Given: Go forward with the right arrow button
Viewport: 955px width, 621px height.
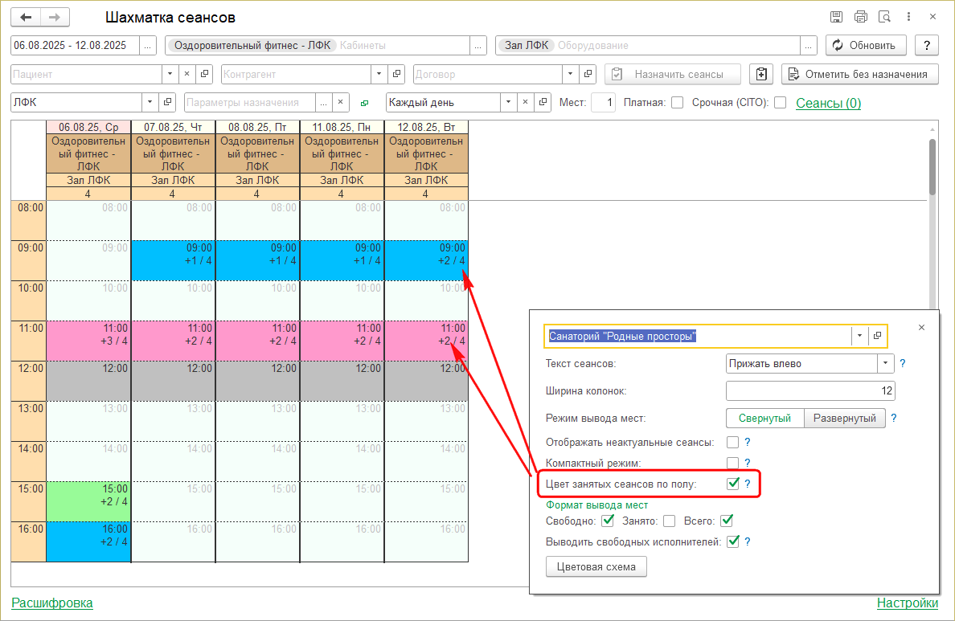Looking at the screenshot, I should pos(55,17).
